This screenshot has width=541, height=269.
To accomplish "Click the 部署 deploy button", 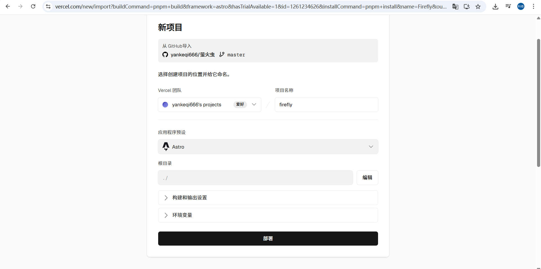I will (x=268, y=239).
